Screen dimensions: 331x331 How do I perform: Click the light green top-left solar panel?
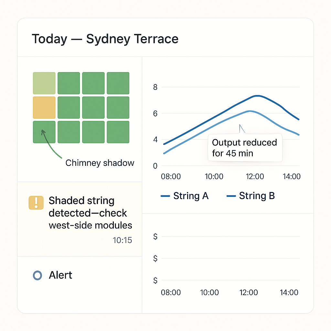point(44,83)
